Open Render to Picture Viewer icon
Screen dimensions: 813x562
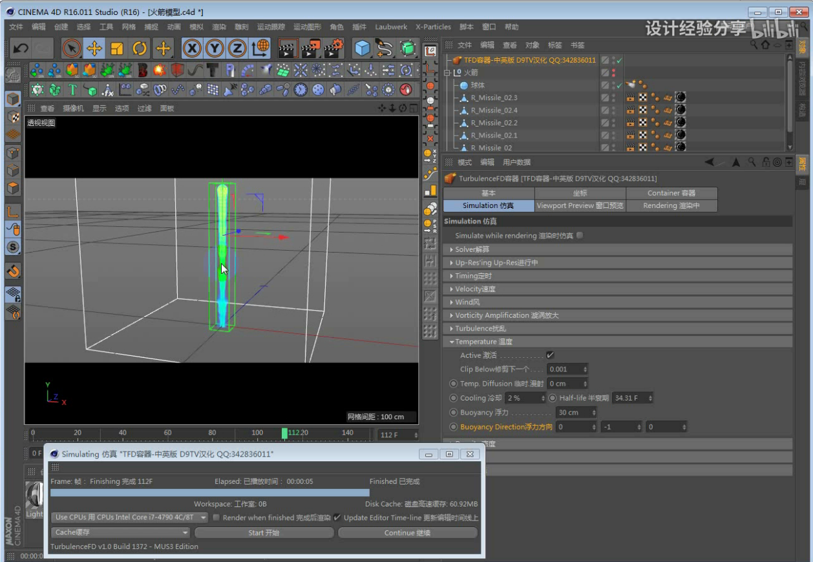[311, 48]
